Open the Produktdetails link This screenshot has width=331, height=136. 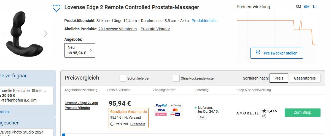(x=204, y=21)
